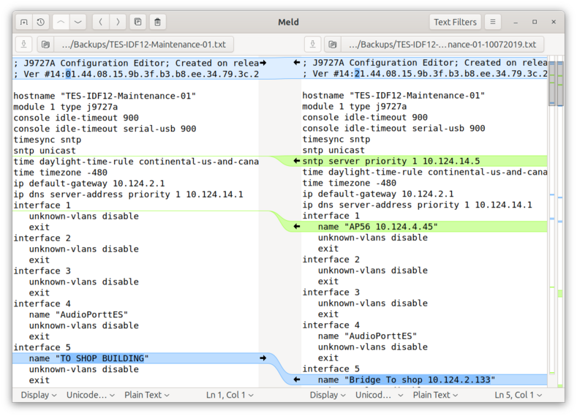Save the left pane file
577x416 pixels.
click(24, 45)
